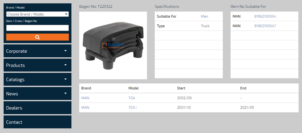Click the Corporate dropdown arrow icon

tap(65, 51)
